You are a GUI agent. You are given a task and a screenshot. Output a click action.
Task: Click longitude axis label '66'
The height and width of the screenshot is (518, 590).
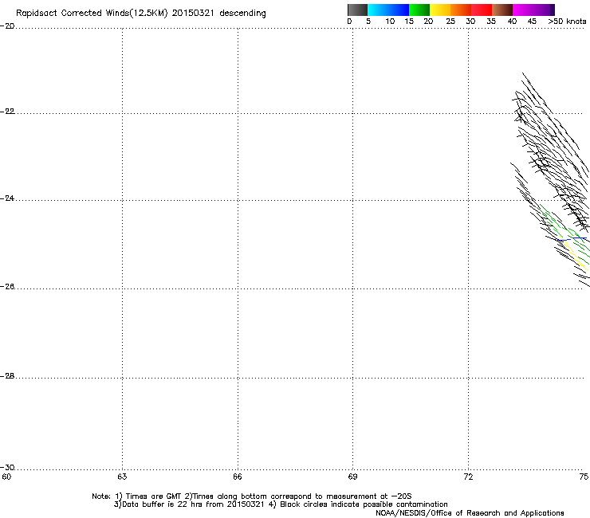pos(238,477)
